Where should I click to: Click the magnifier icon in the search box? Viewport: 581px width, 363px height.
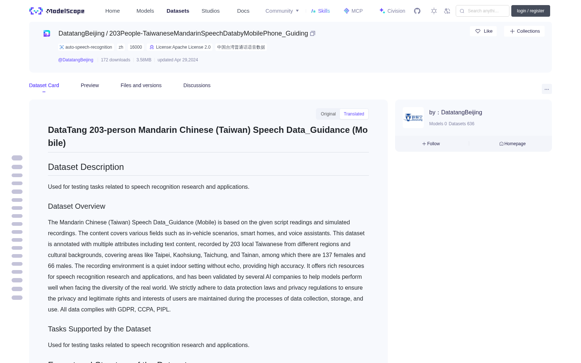462,11
